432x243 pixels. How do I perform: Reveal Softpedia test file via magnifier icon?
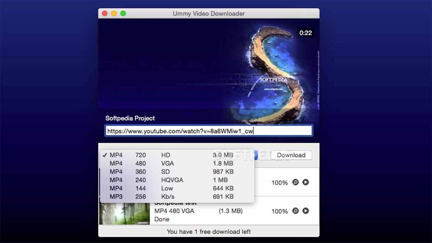point(295,211)
